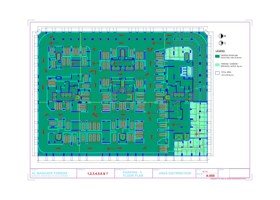This screenshot has width=280, height=200.
Task: Click the light green Parking/Common legend swatch
Action: point(217,65)
